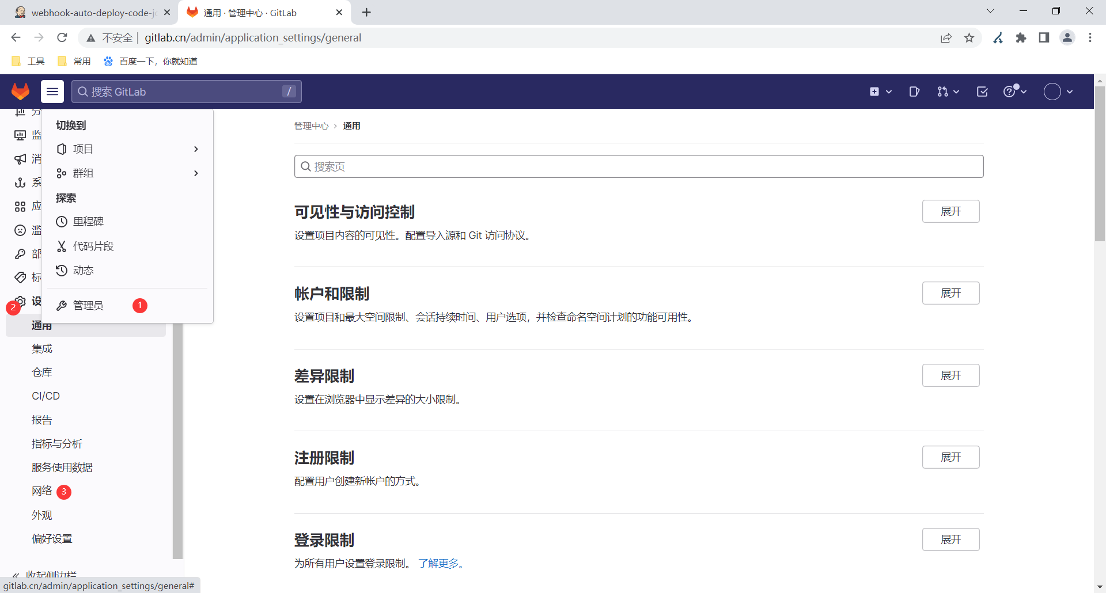This screenshot has width=1106, height=593.
Task: Open the 常用 bookmark folder
Action: tap(74, 61)
